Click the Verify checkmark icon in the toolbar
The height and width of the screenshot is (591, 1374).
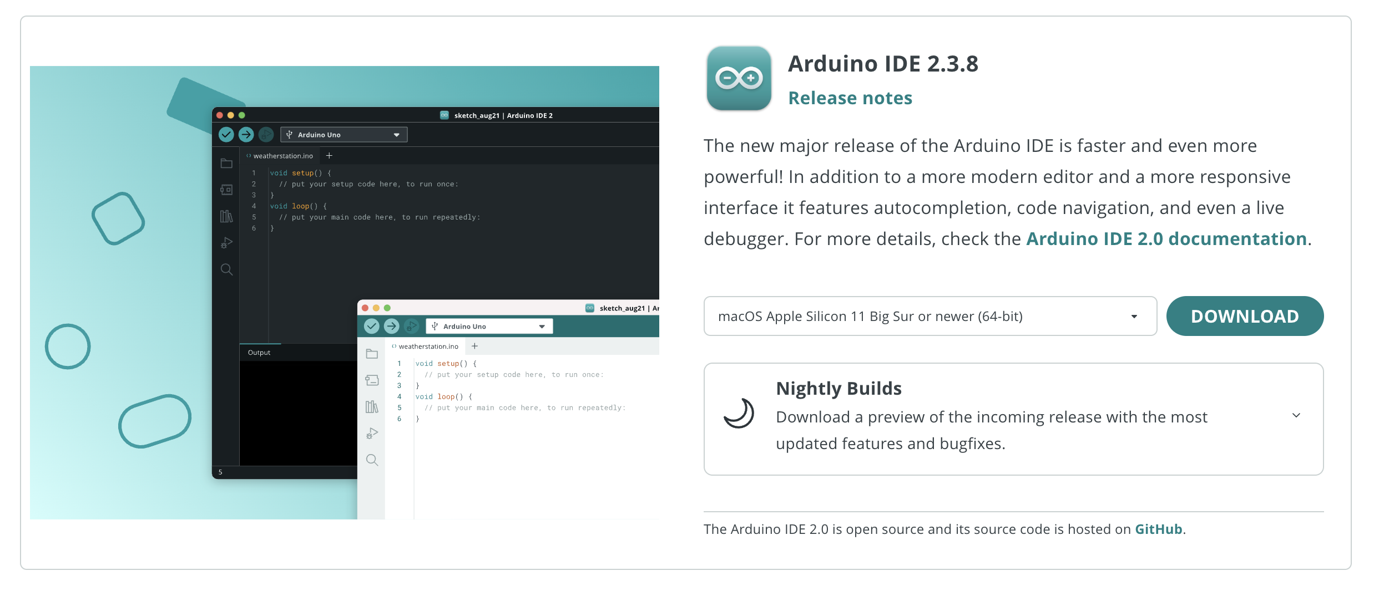tap(226, 134)
